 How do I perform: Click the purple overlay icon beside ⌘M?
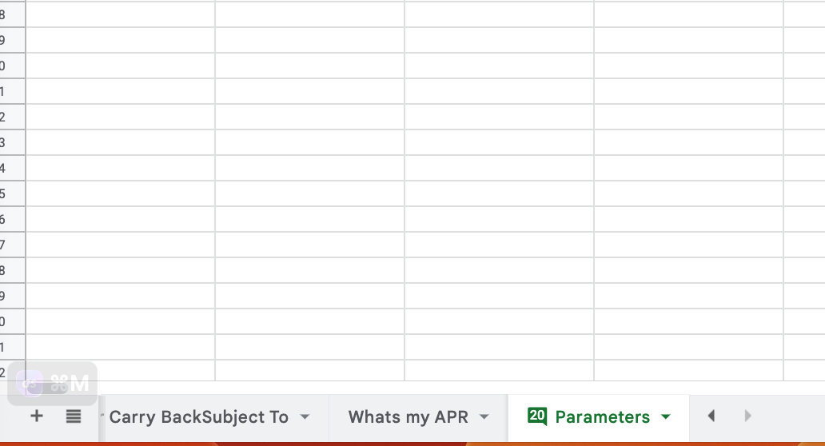coord(30,384)
